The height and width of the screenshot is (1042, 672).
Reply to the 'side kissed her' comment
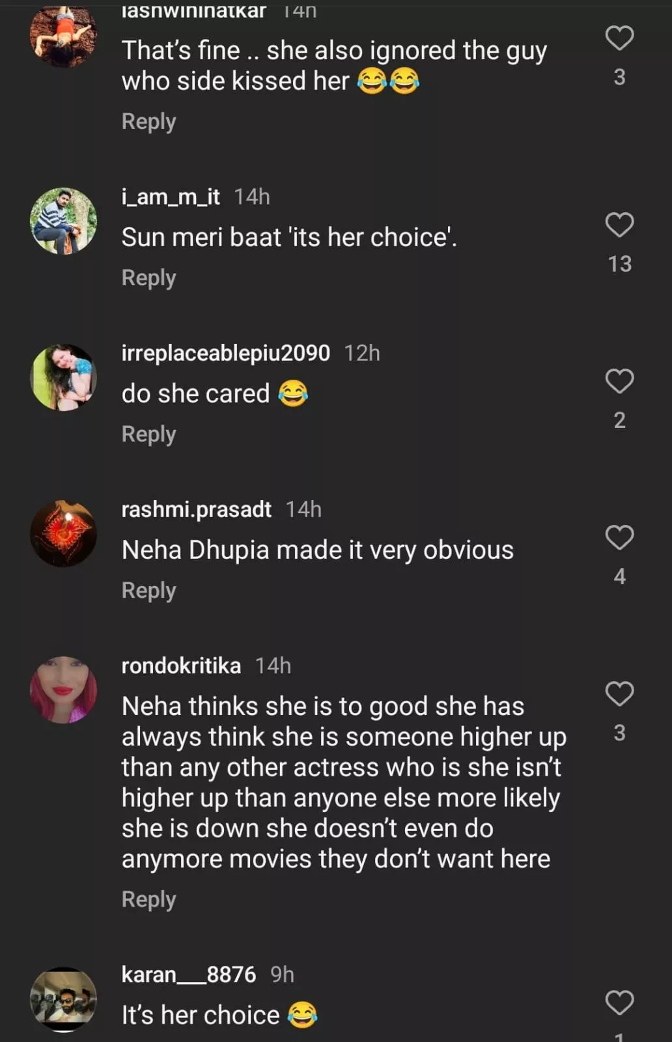coord(148,122)
